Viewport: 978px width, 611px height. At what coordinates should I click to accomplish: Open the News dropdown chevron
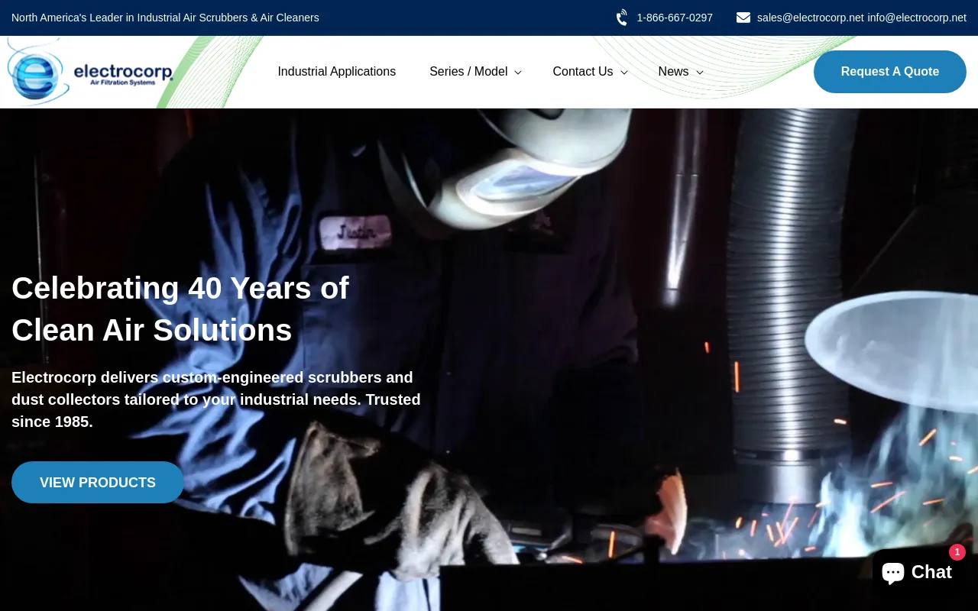pos(699,73)
